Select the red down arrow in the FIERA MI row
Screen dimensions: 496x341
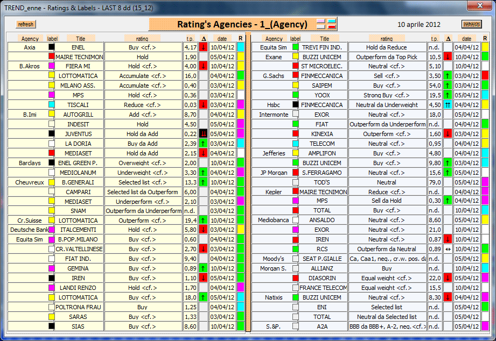(203, 66)
